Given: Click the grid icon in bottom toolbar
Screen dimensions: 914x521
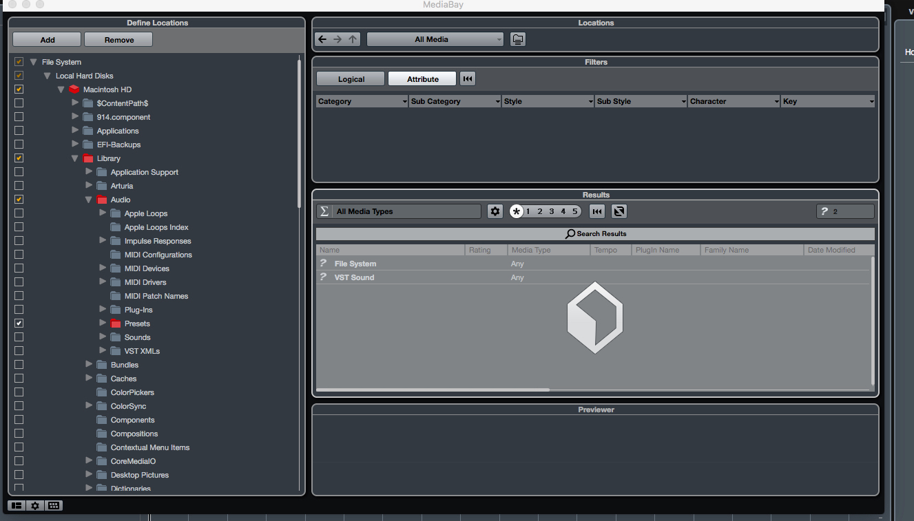Looking at the screenshot, I should point(54,506).
